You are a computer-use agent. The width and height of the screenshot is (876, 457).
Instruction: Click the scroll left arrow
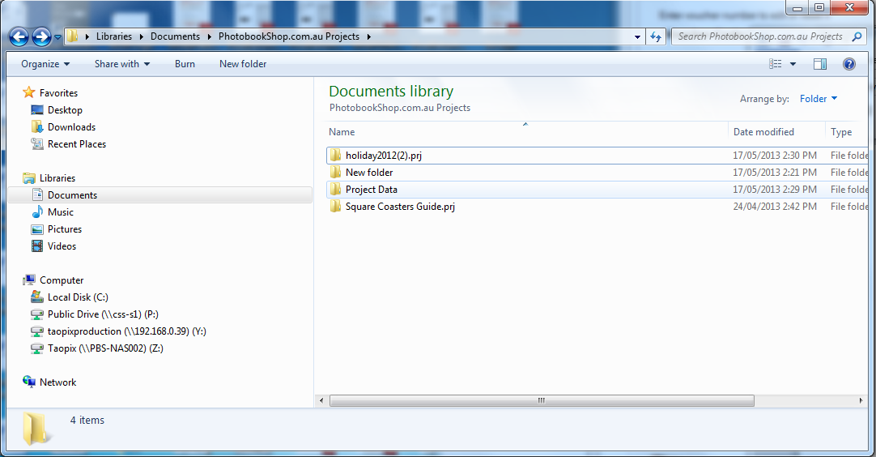[x=321, y=400]
